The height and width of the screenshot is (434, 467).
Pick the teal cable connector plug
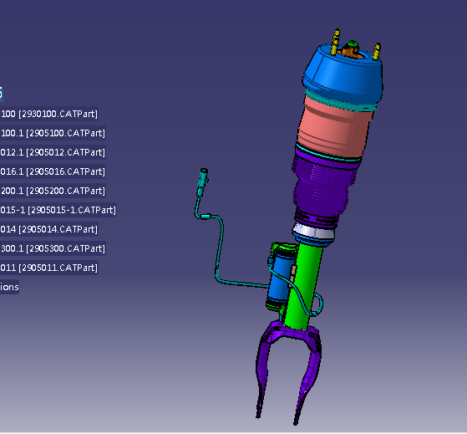pyautogui.click(x=202, y=181)
